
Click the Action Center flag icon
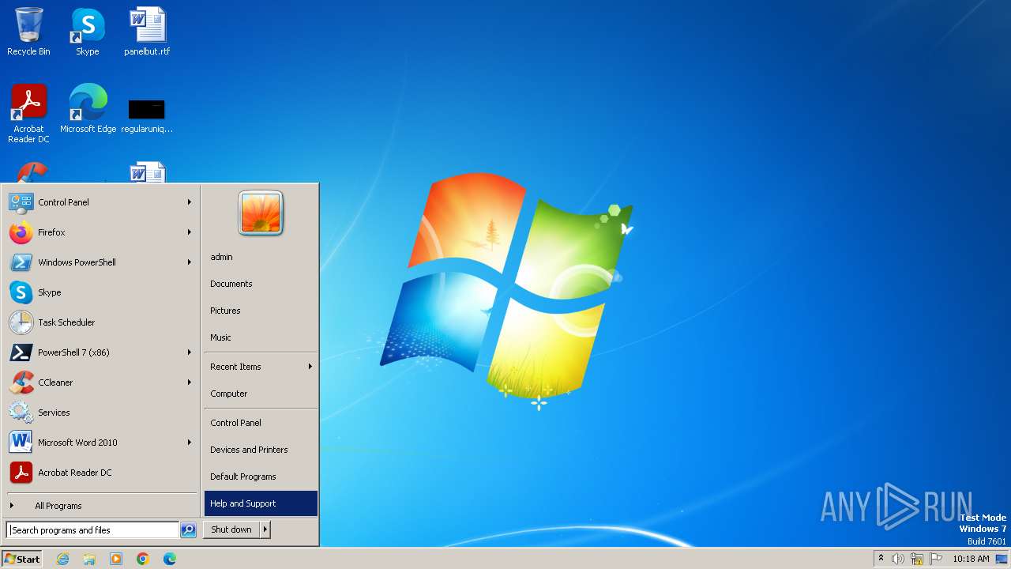point(936,559)
